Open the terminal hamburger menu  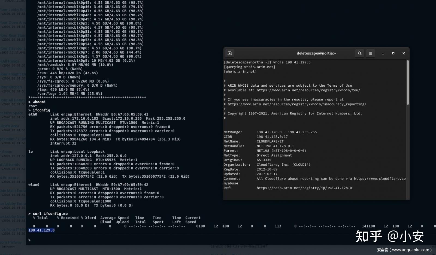(x=370, y=53)
